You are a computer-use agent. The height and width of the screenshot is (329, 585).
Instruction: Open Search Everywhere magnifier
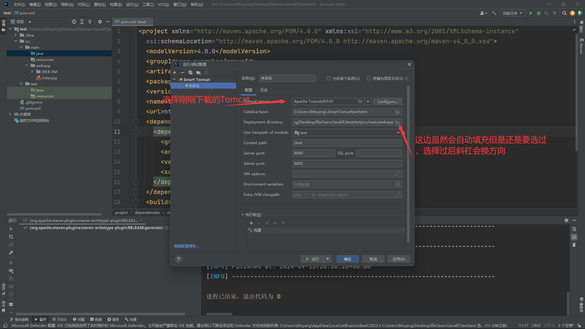tap(564, 13)
